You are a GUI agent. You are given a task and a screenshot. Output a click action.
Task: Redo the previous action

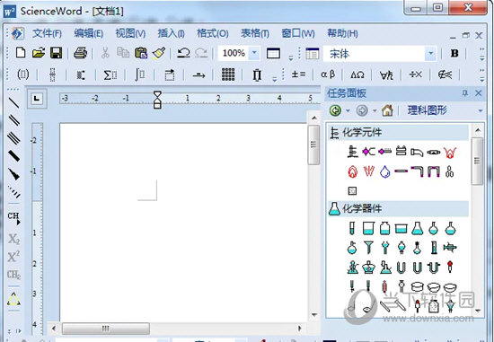pos(201,53)
